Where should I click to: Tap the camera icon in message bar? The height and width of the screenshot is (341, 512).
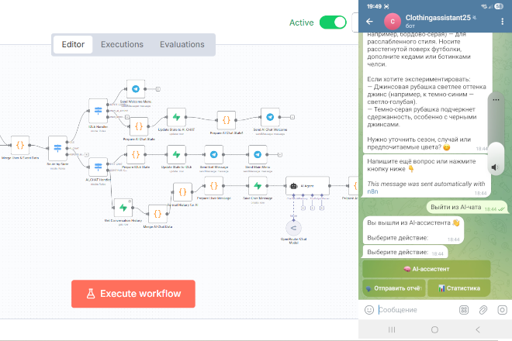coord(502,310)
